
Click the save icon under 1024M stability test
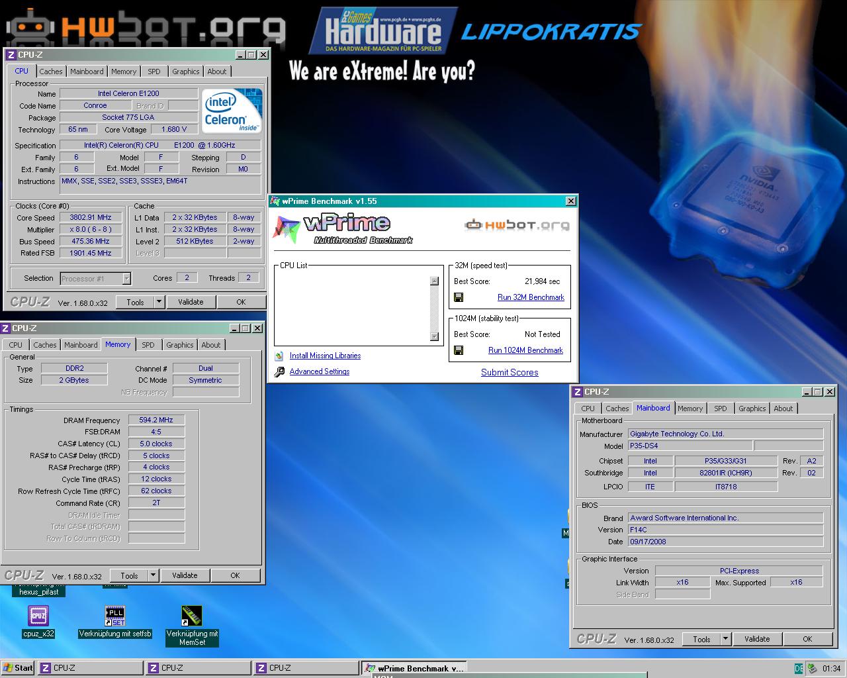tap(459, 350)
